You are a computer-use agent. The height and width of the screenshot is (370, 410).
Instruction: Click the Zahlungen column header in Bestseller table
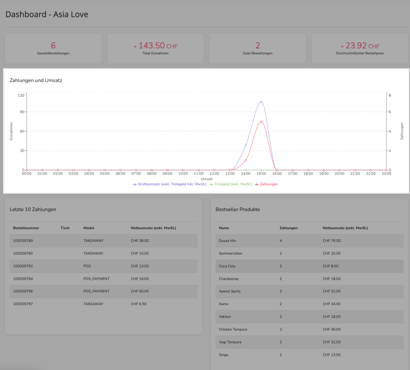click(x=288, y=228)
